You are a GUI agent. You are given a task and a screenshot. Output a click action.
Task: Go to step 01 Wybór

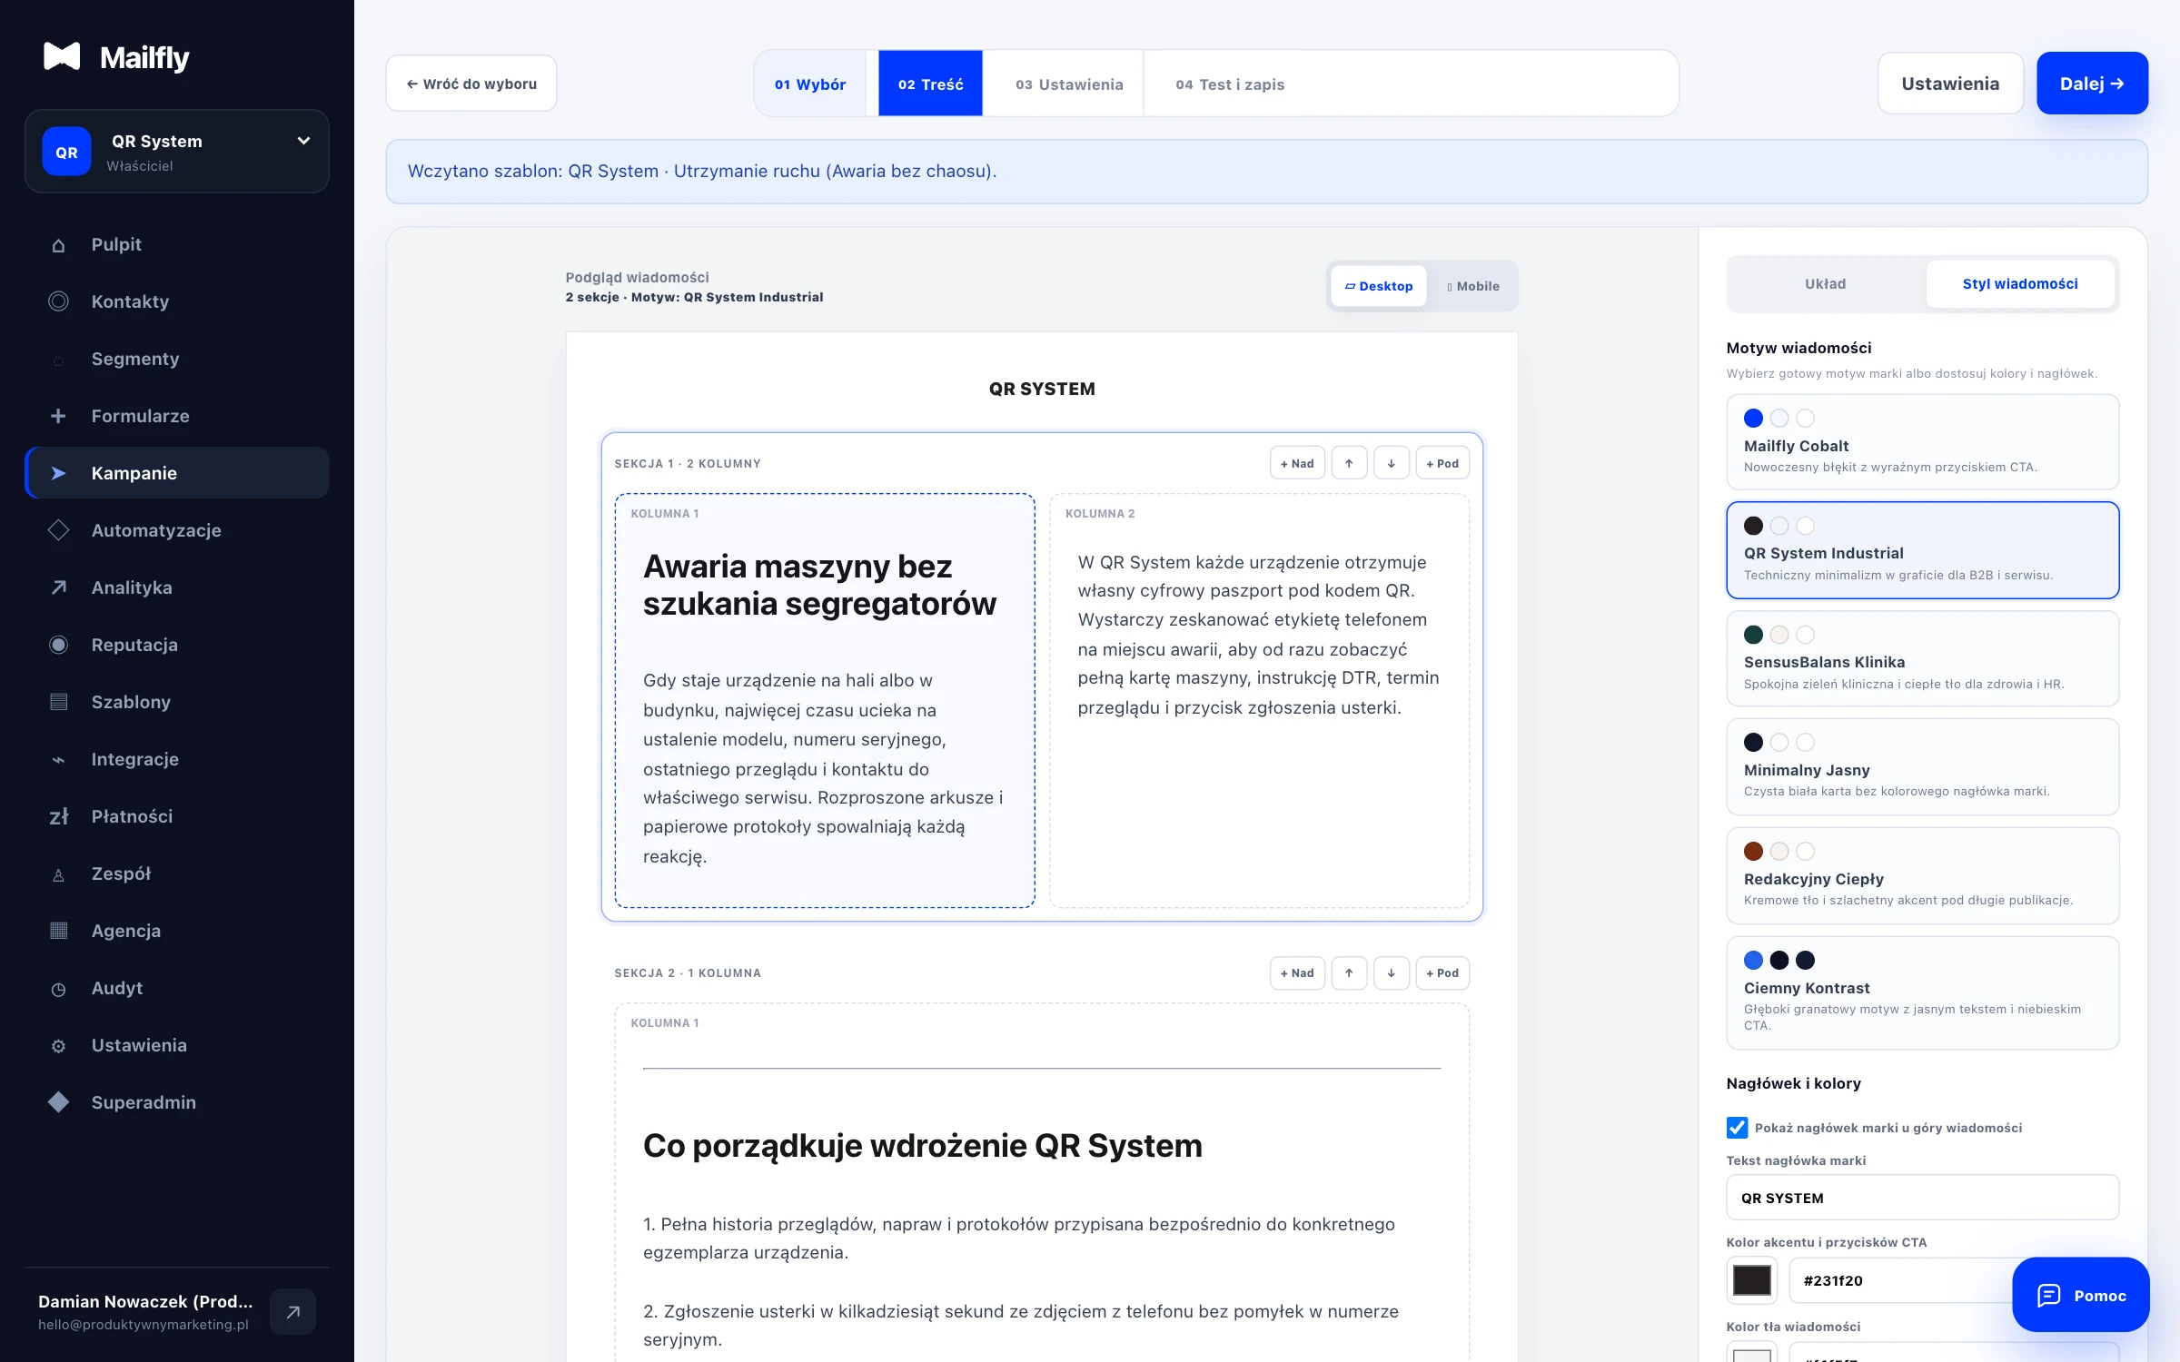point(810,84)
